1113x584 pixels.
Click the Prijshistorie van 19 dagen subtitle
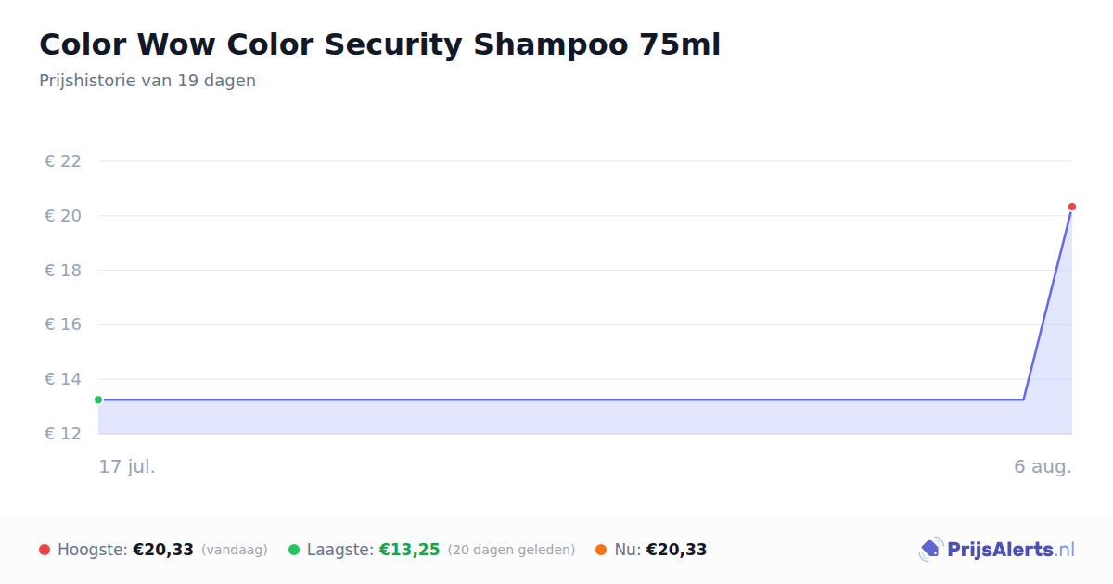147,81
